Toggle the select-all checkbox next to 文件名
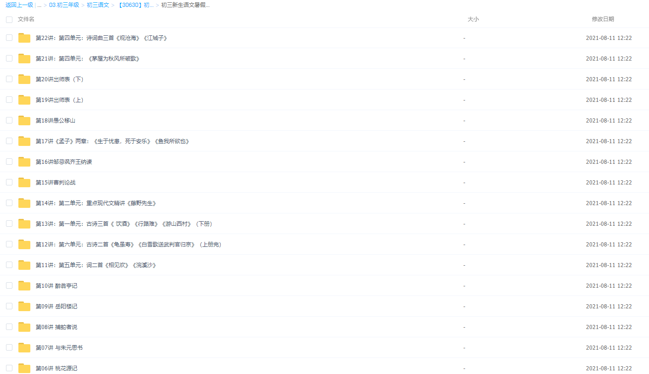The height and width of the screenshot is (374, 649). click(9, 20)
